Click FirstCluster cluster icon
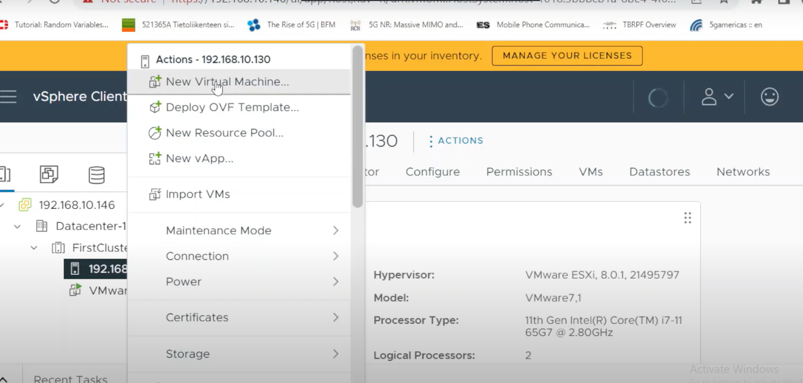The height and width of the screenshot is (383, 803). [x=58, y=248]
